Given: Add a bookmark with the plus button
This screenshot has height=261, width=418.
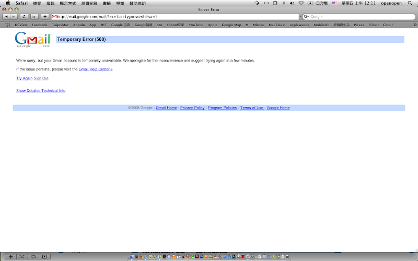Looking at the screenshot, I should 45,17.
